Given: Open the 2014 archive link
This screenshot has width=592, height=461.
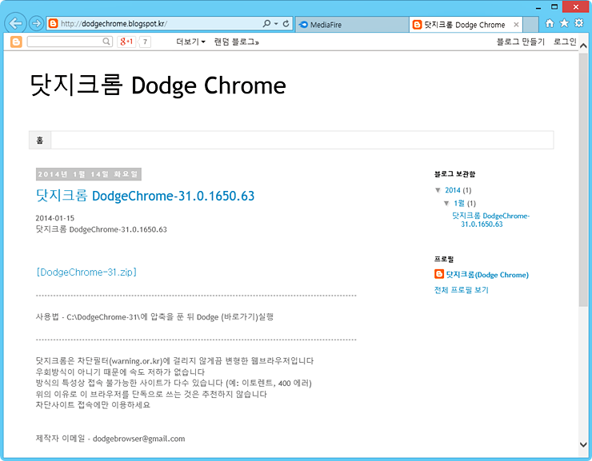Looking at the screenshot, I should click(452, 190).
